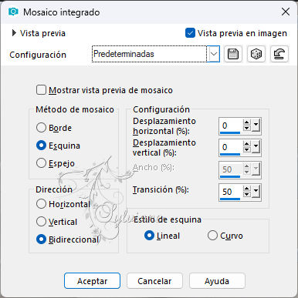Decrease Desplazamiento vertical with down arrow
The width and height of the screenshot is (298, 298).
click(247, 149)
